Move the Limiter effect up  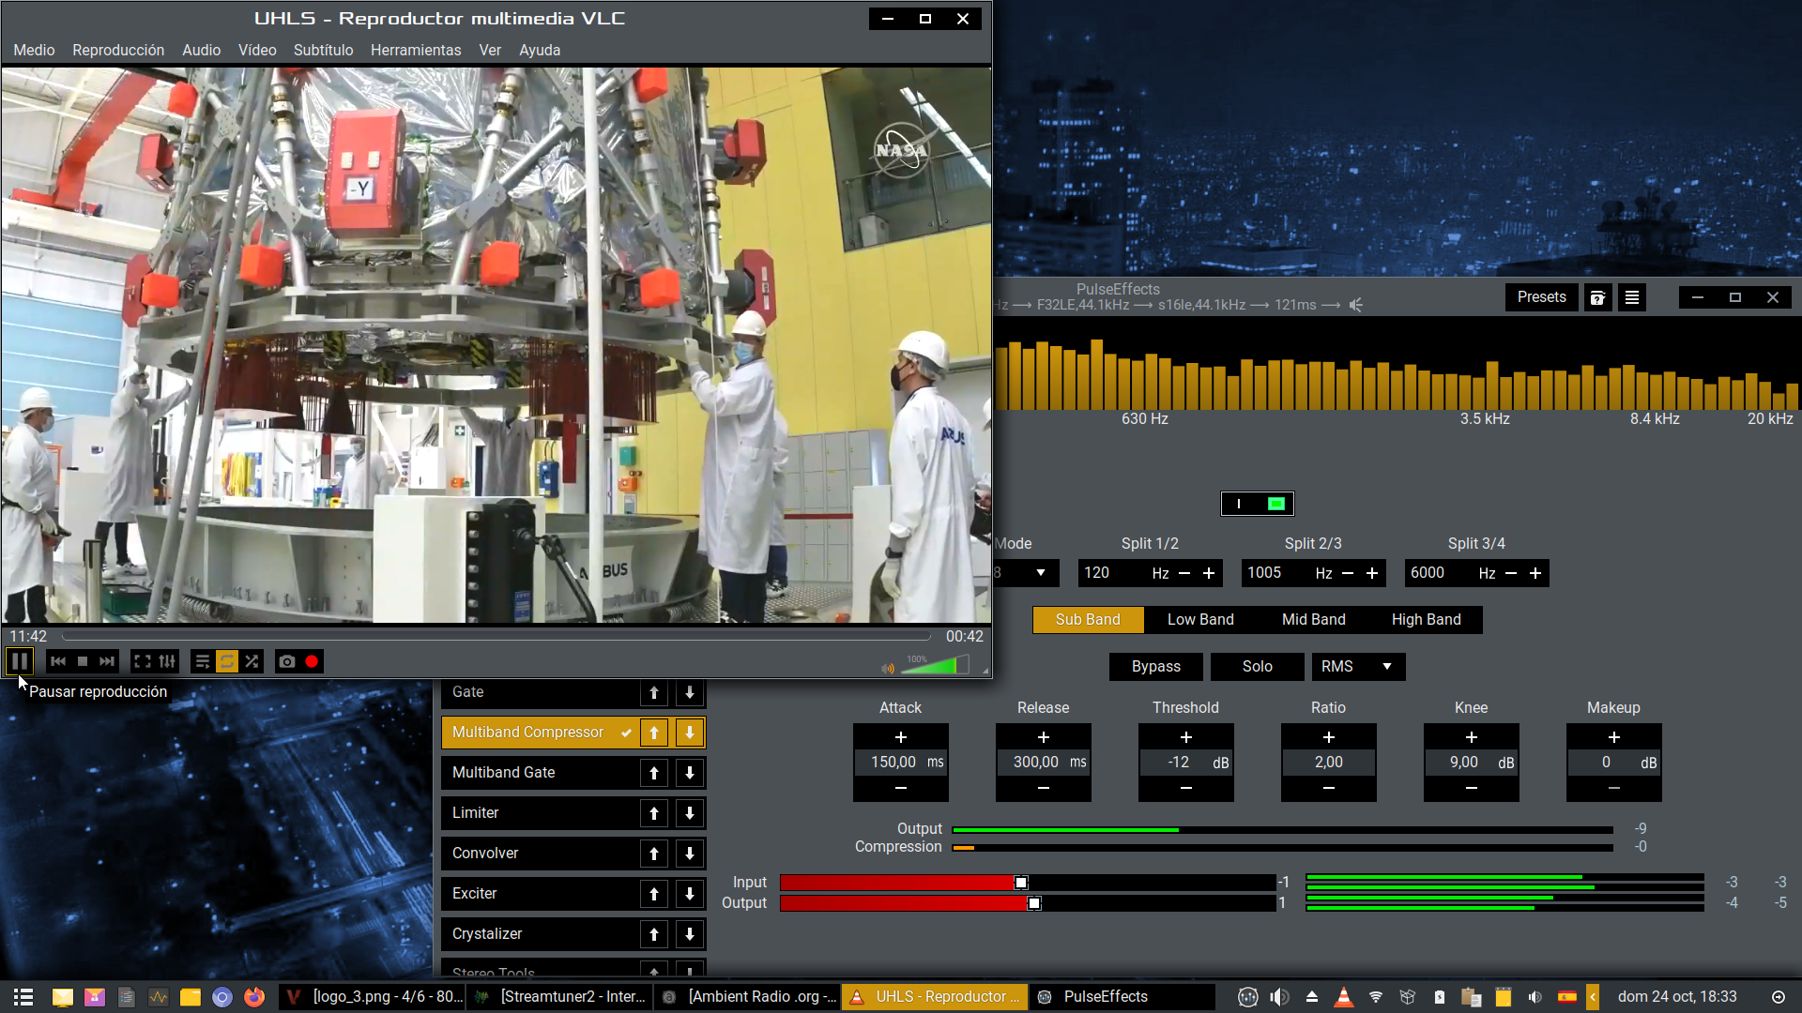pos(654,813)
